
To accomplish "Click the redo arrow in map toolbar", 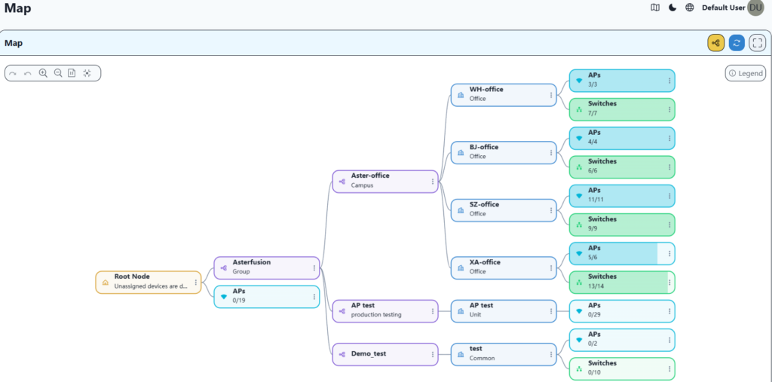I will click(x=13, y=73).
